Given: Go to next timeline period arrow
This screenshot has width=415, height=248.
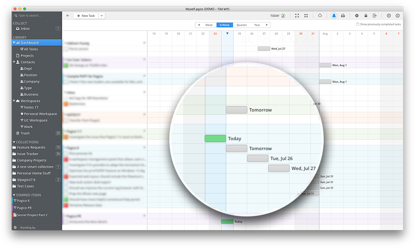Looking at the screenshot, I should click(x=267, y=25).
